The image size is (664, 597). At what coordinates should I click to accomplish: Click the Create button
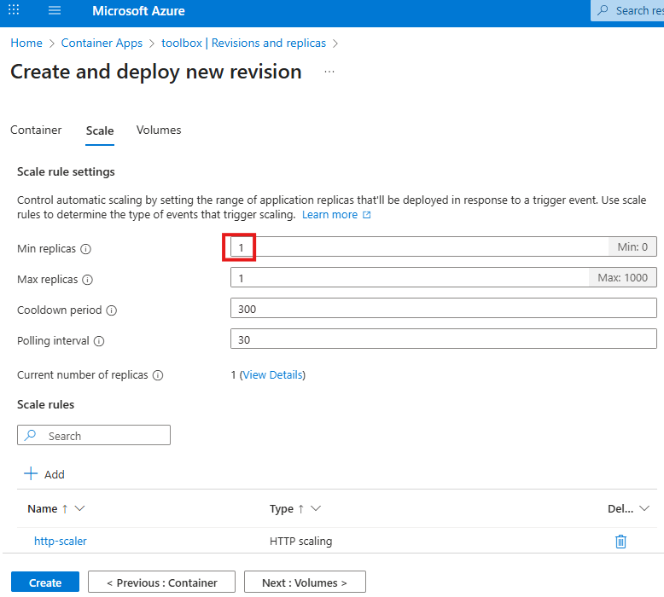point(45,583)
